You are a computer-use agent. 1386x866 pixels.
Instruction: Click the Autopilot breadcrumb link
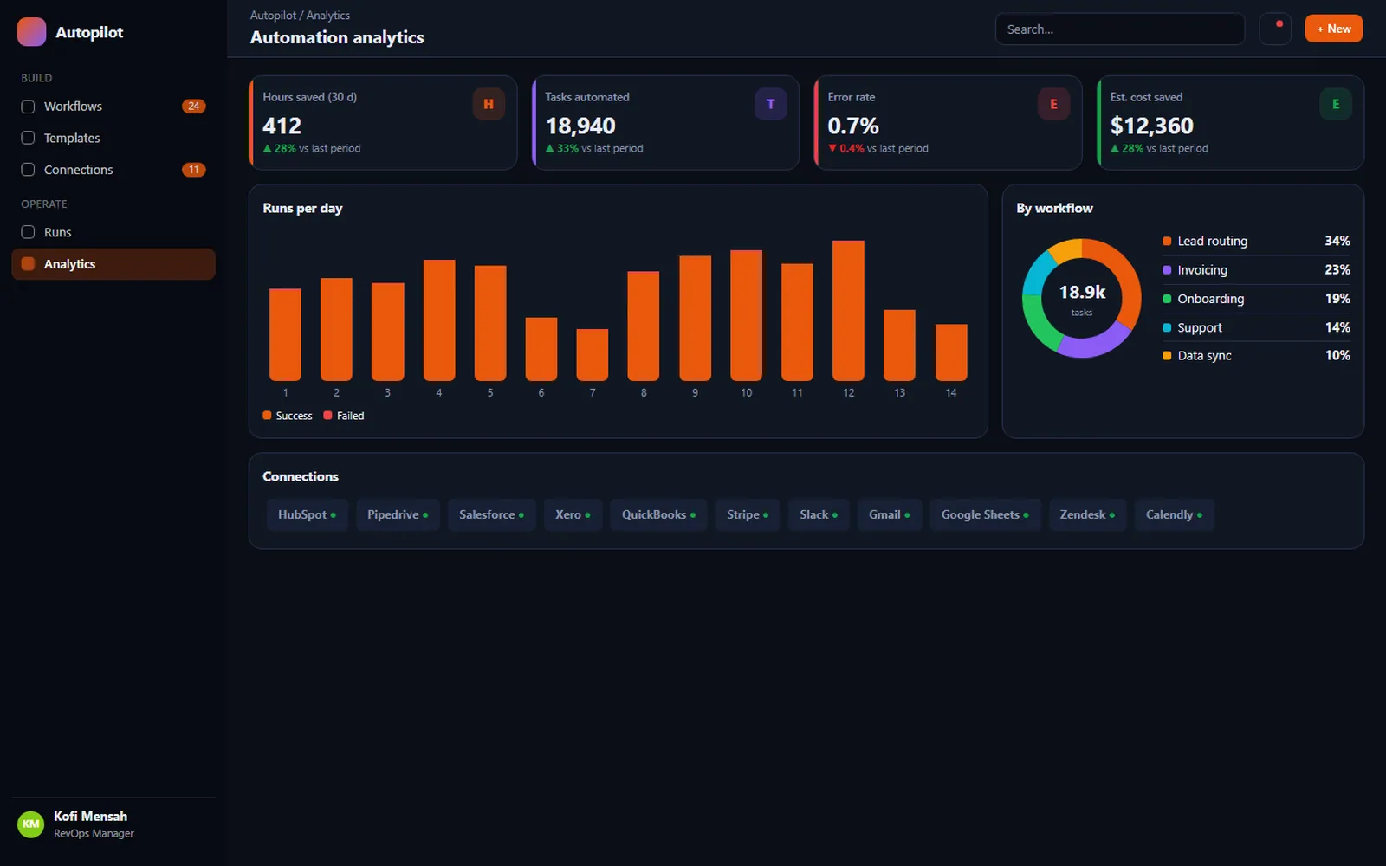[x=273, y=16]
